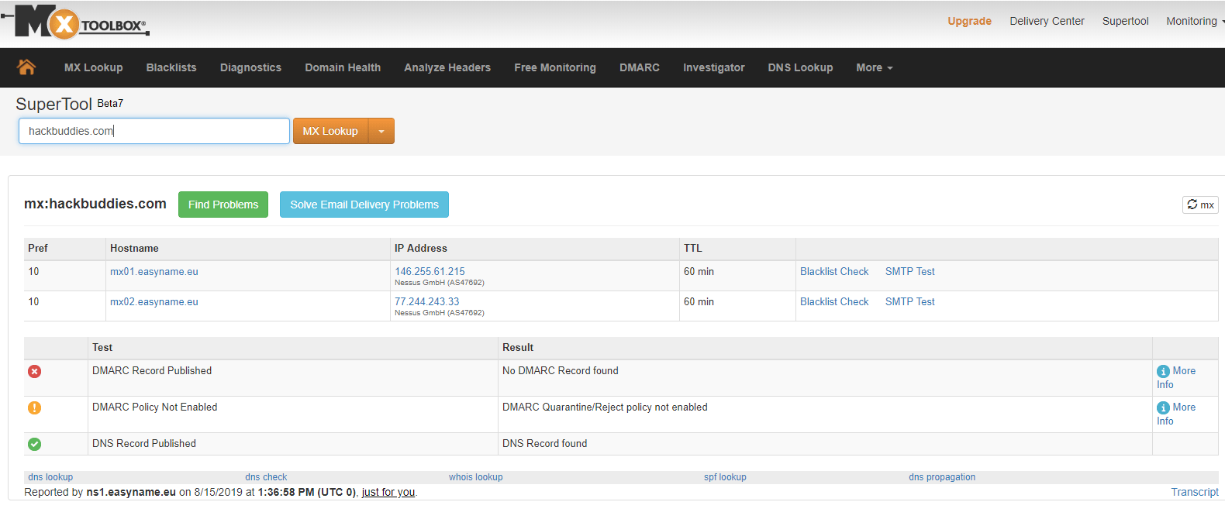Open the Supertool link in top bar
Screen dimensions: 1225x526
(1125, 21)
